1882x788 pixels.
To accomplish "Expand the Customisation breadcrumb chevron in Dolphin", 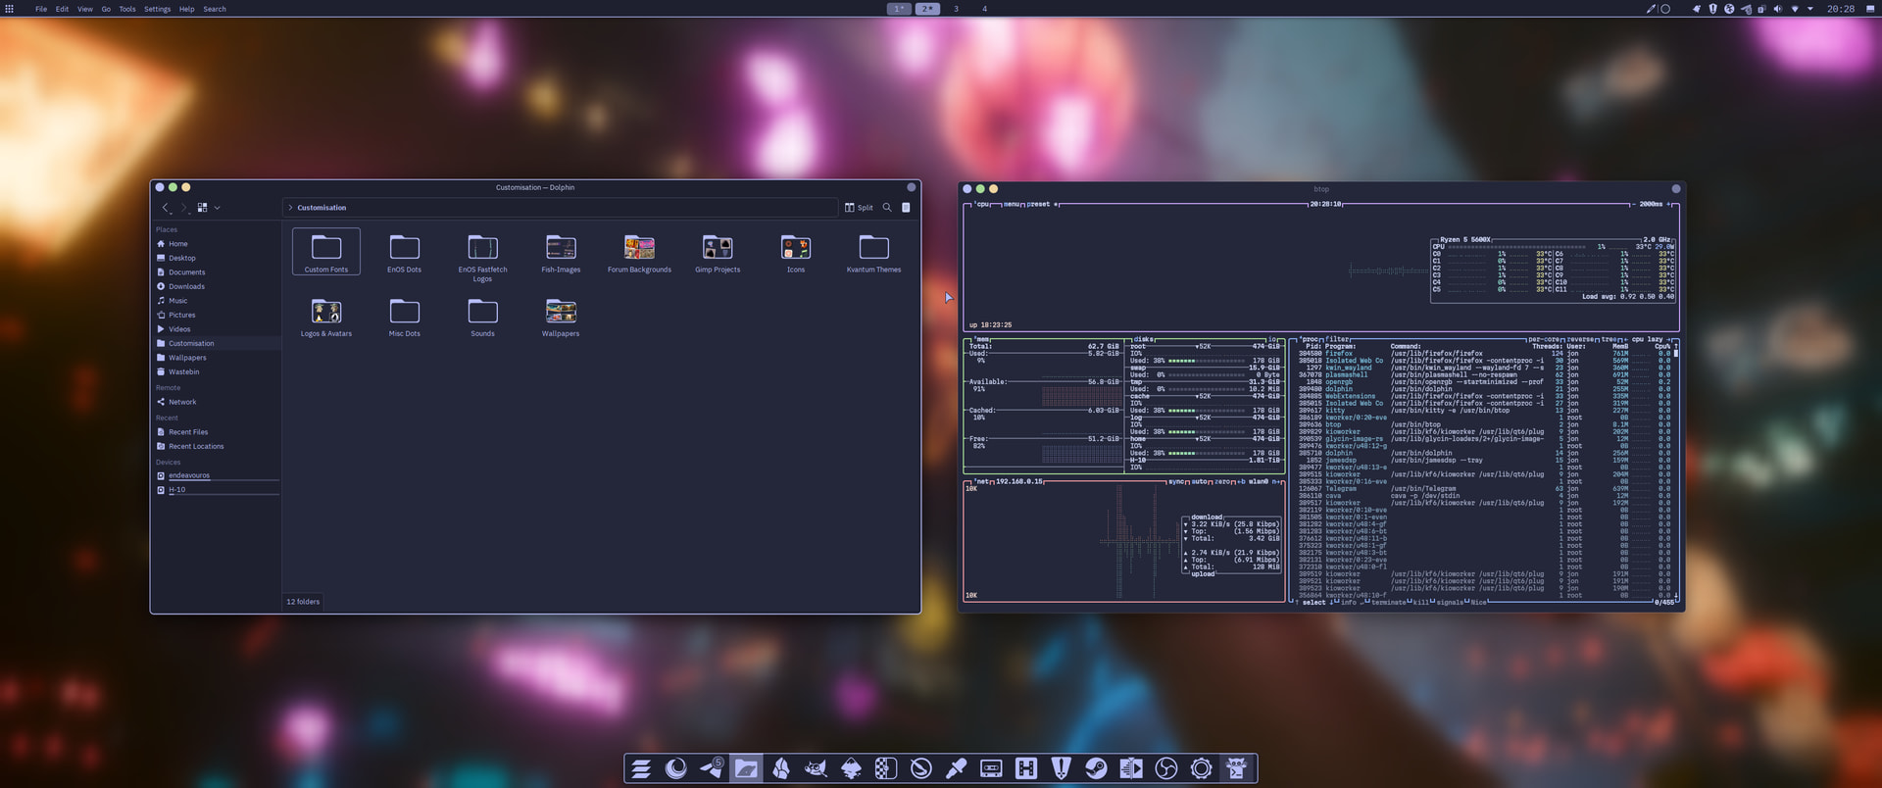I will [290, 208].
